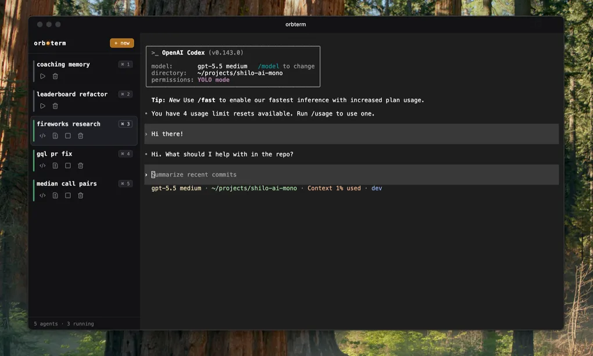The width and height of the screenshot is (593, 356).
Task: Click the YOLO mode permissions text
Action: pos(213,80)
